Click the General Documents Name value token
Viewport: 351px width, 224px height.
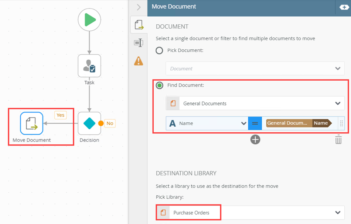(x=299, y=123)
